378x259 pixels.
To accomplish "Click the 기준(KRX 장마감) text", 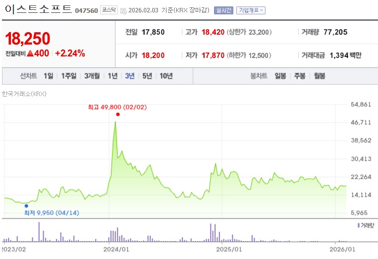I will click(185, 10).
